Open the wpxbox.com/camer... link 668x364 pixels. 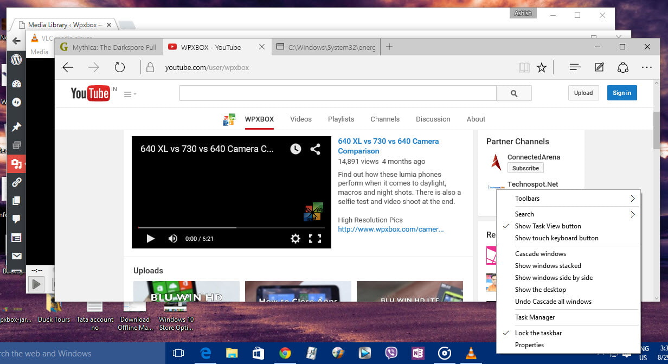(x=390, y=229)
